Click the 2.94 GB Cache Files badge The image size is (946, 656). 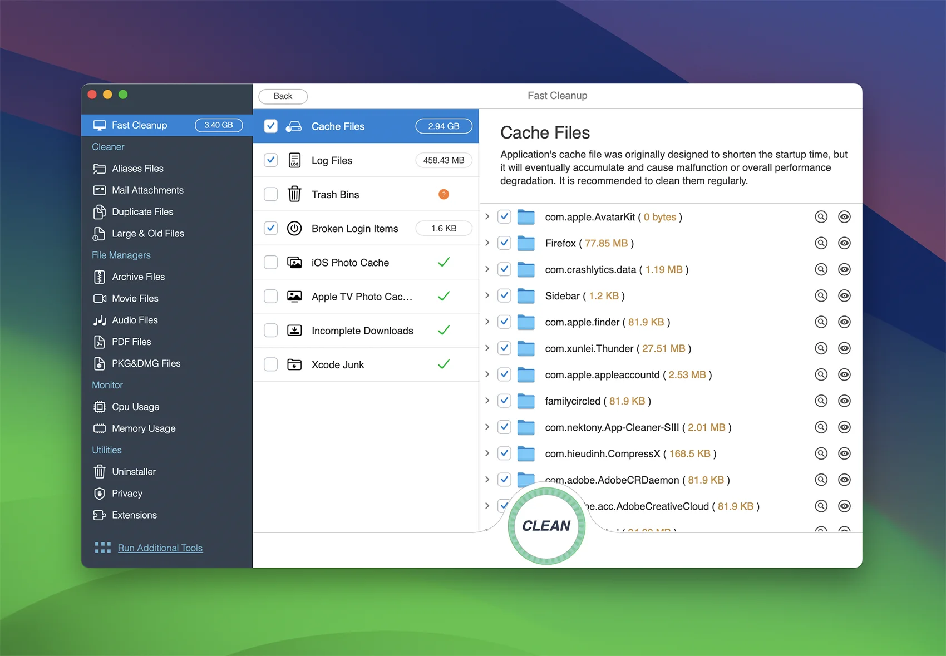pos(444,126)
